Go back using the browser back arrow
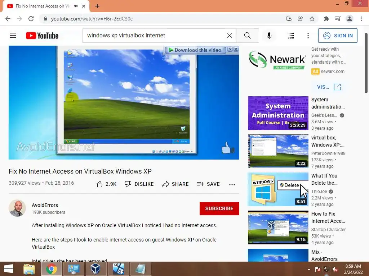This screenshot has width=369, height=276. click(x=8, y=19)
